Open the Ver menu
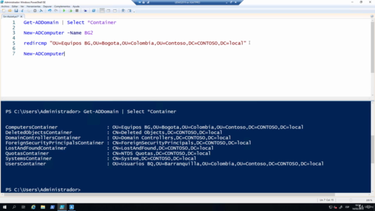 (22, 6)
